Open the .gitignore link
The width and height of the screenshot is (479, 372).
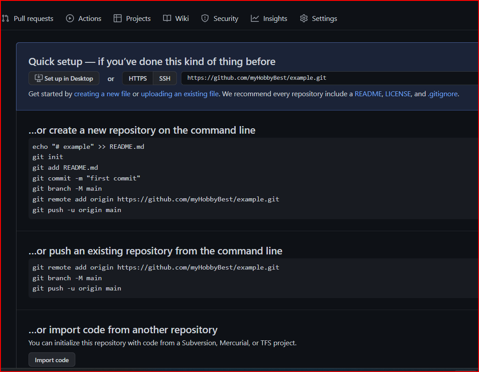point(442,94)
